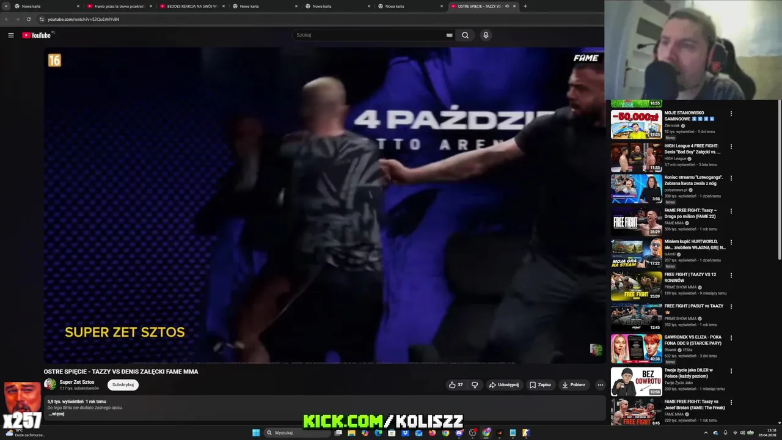
Task: Switch to BEDOES REAKCJA NA SWÓJ tab
Action: click(x=192, y=6)
